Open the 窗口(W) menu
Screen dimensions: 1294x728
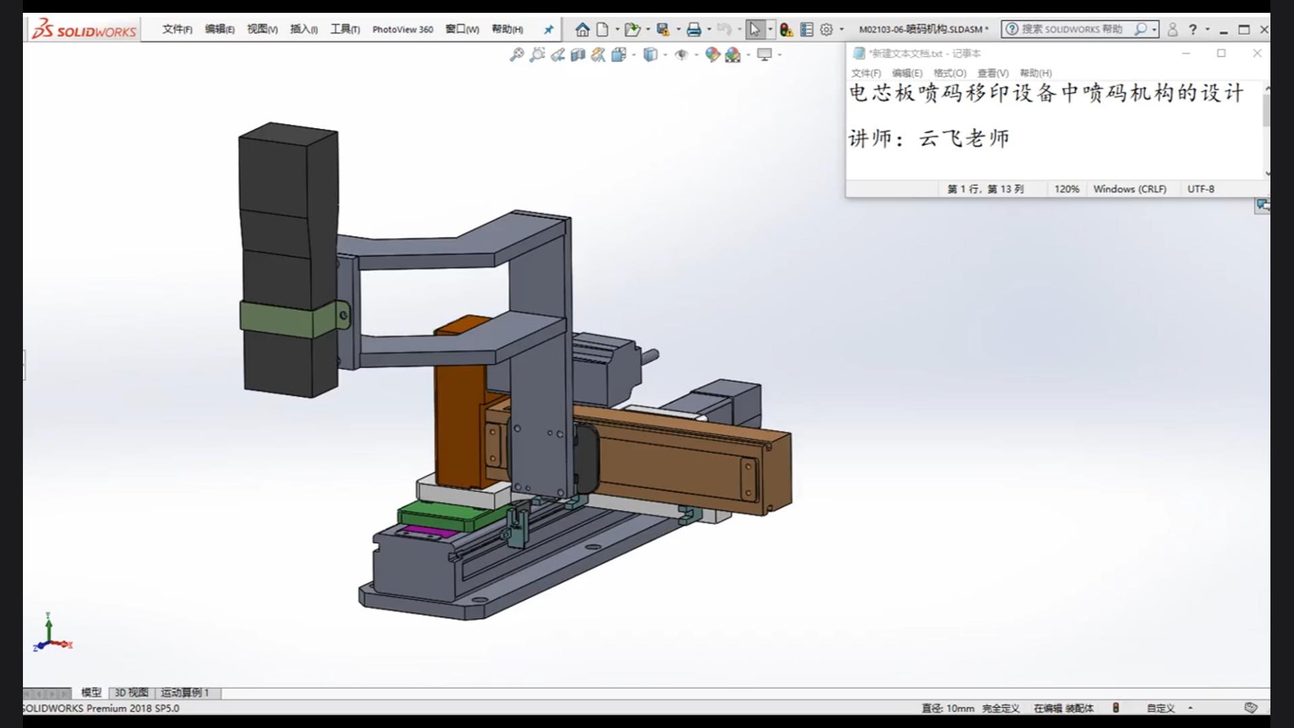[462, 29]
